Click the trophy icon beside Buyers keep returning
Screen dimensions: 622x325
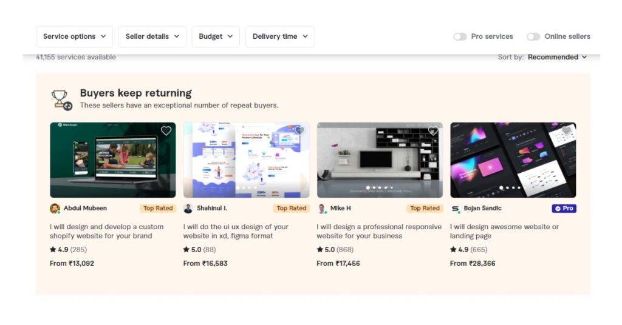(x=61, y=100)
